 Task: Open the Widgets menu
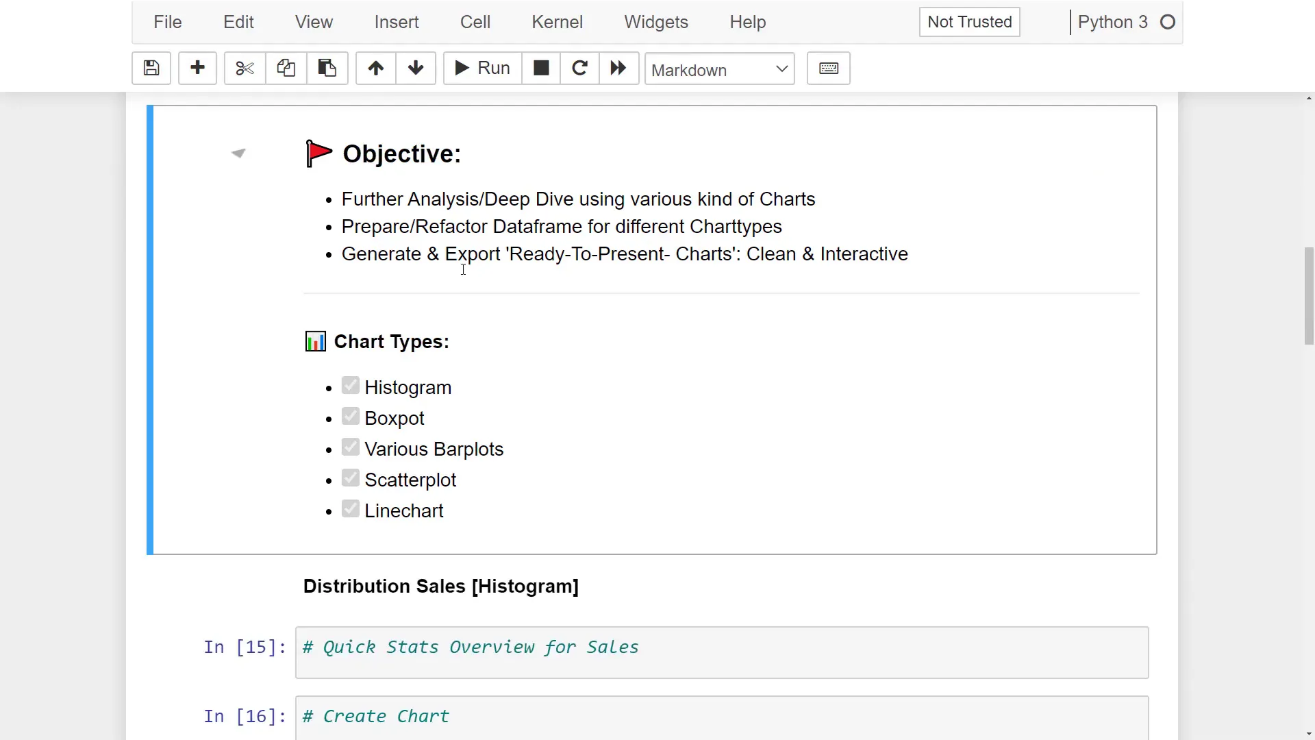click(x=655, y=22)
